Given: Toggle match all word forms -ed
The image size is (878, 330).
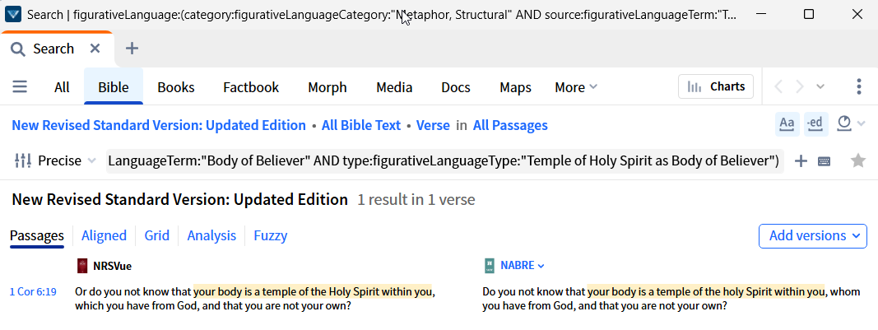Looking at the screenshot, I should [x=815, y=124].
